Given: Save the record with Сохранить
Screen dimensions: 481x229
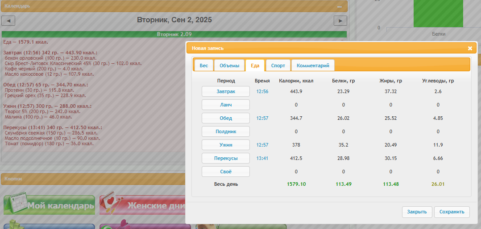Looking at the screenshot, I should coord(452,212).
